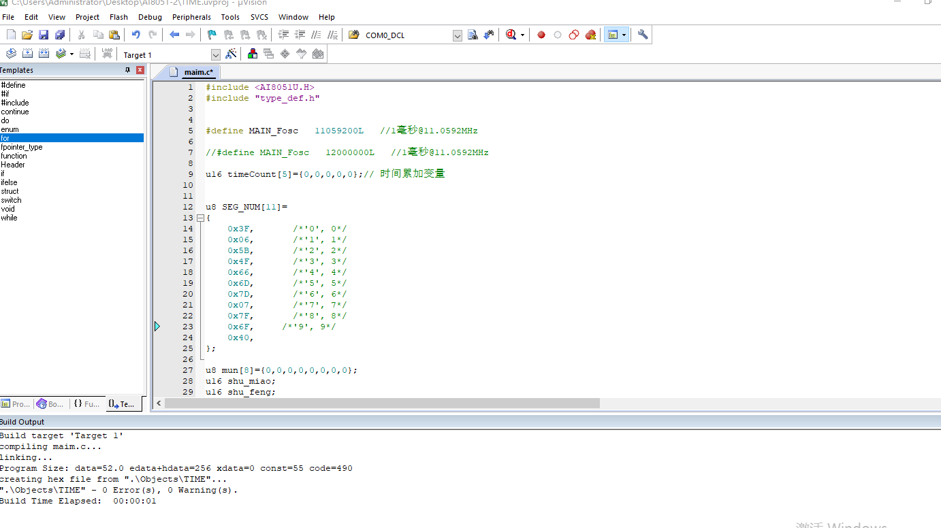Screen dimensions: 941x528
Task: Click the Uncomment selection icon
Action: pos(332,35)
